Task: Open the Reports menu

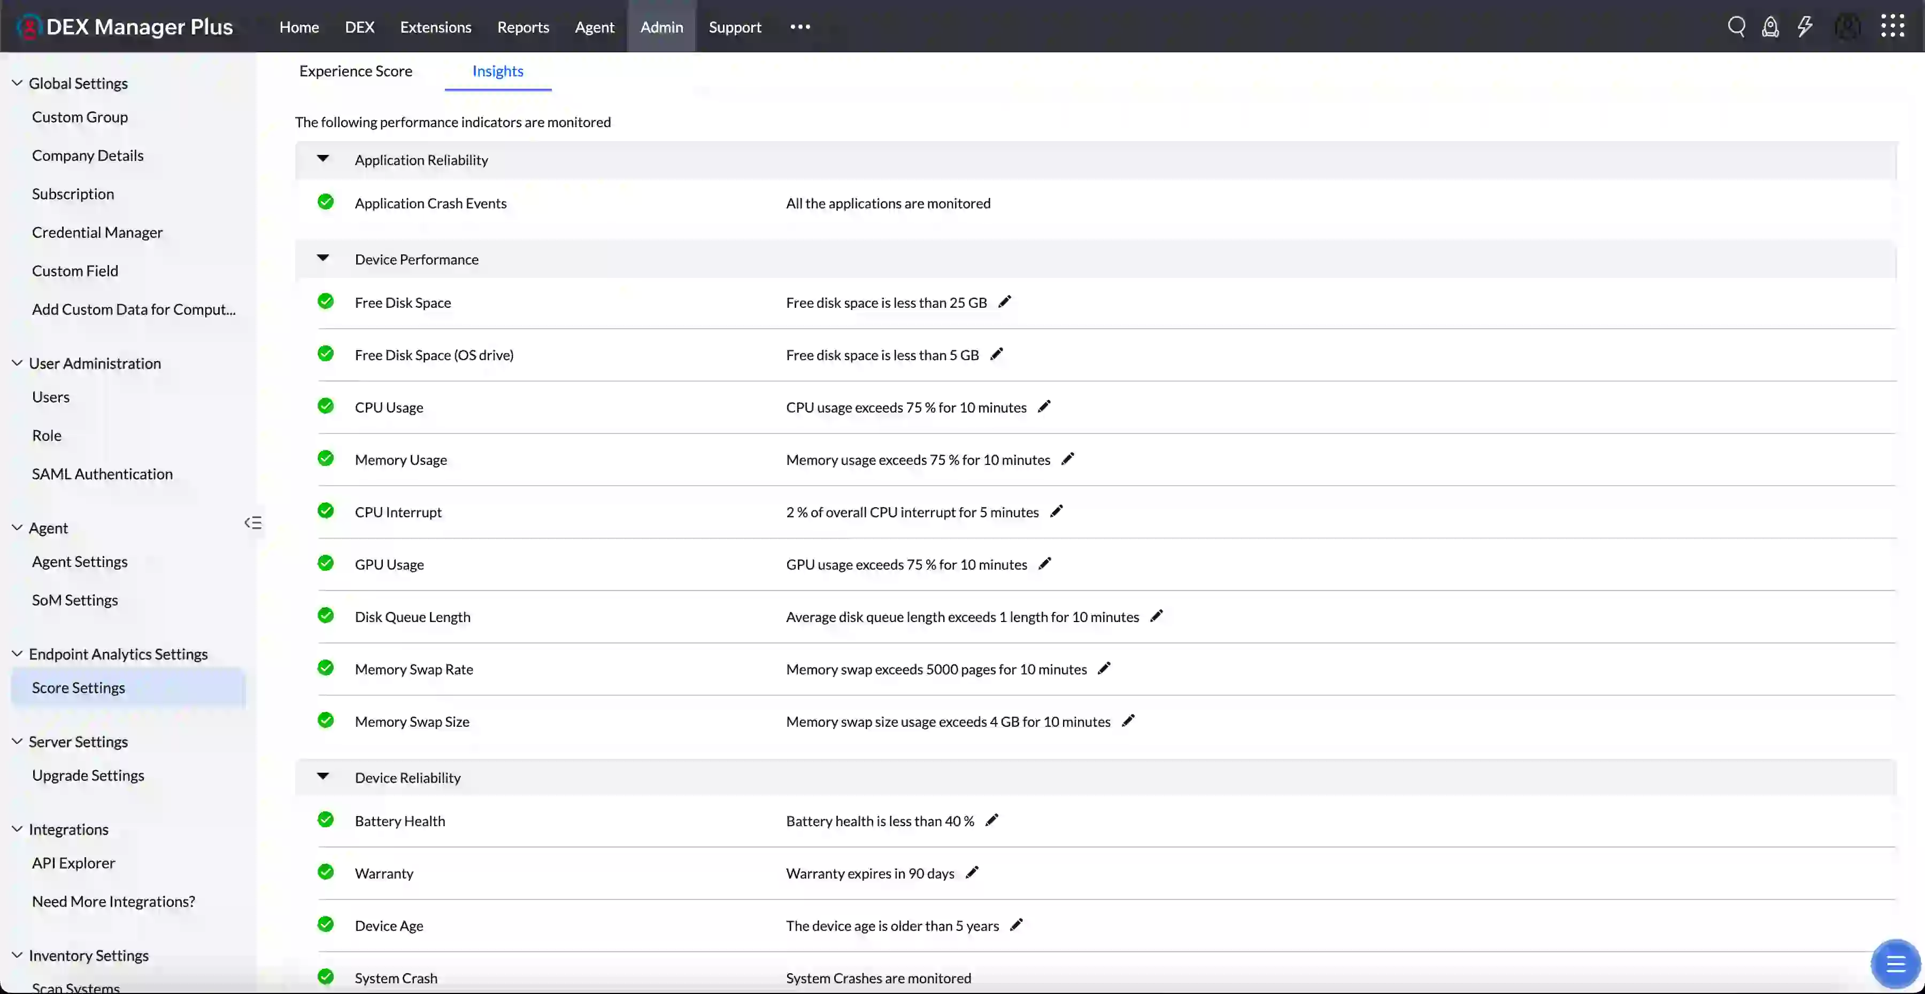Action: (522, 26)
